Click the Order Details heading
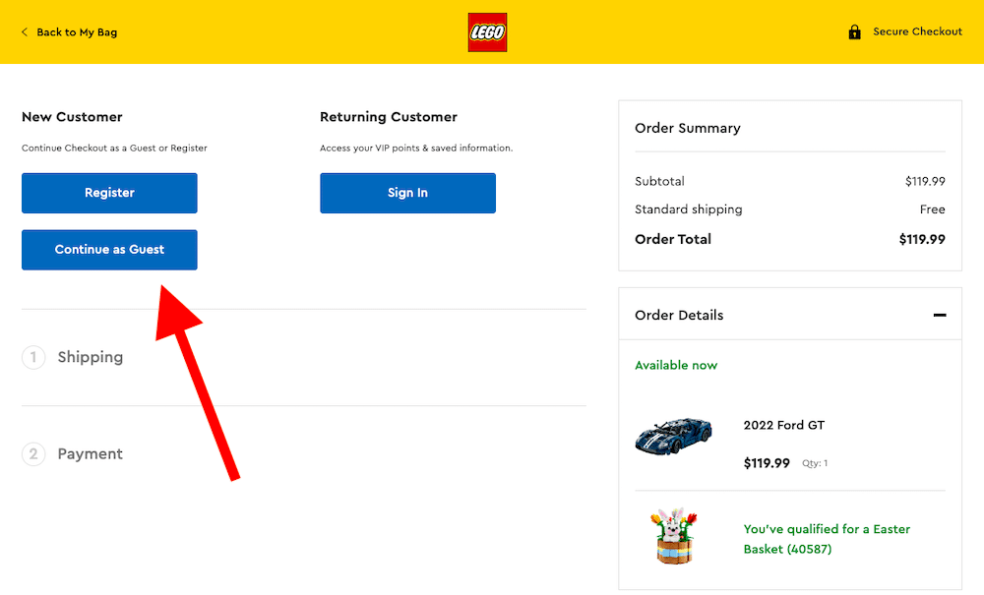Viewport: 984px width, 595px height. click(x=679, y=315)
